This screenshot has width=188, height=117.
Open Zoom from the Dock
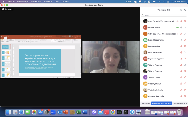[x=53, y=112]
